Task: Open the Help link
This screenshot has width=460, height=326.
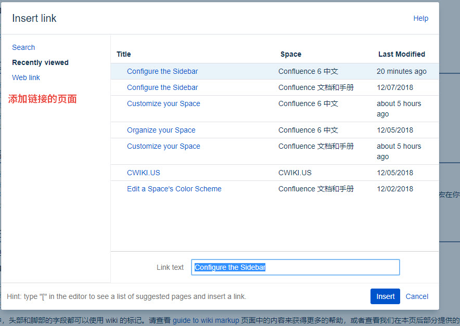Action: click(x=420, y=18)
